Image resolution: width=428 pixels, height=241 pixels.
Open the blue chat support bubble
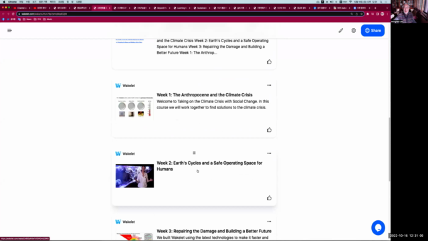coord(378,228)
